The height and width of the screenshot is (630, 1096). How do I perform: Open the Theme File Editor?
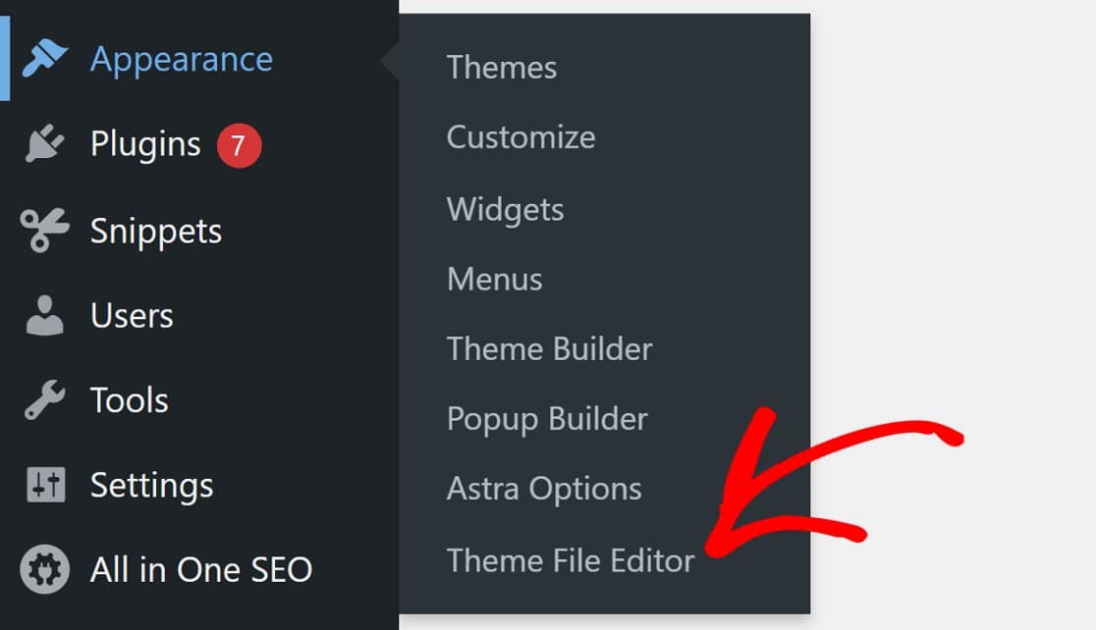571,560
